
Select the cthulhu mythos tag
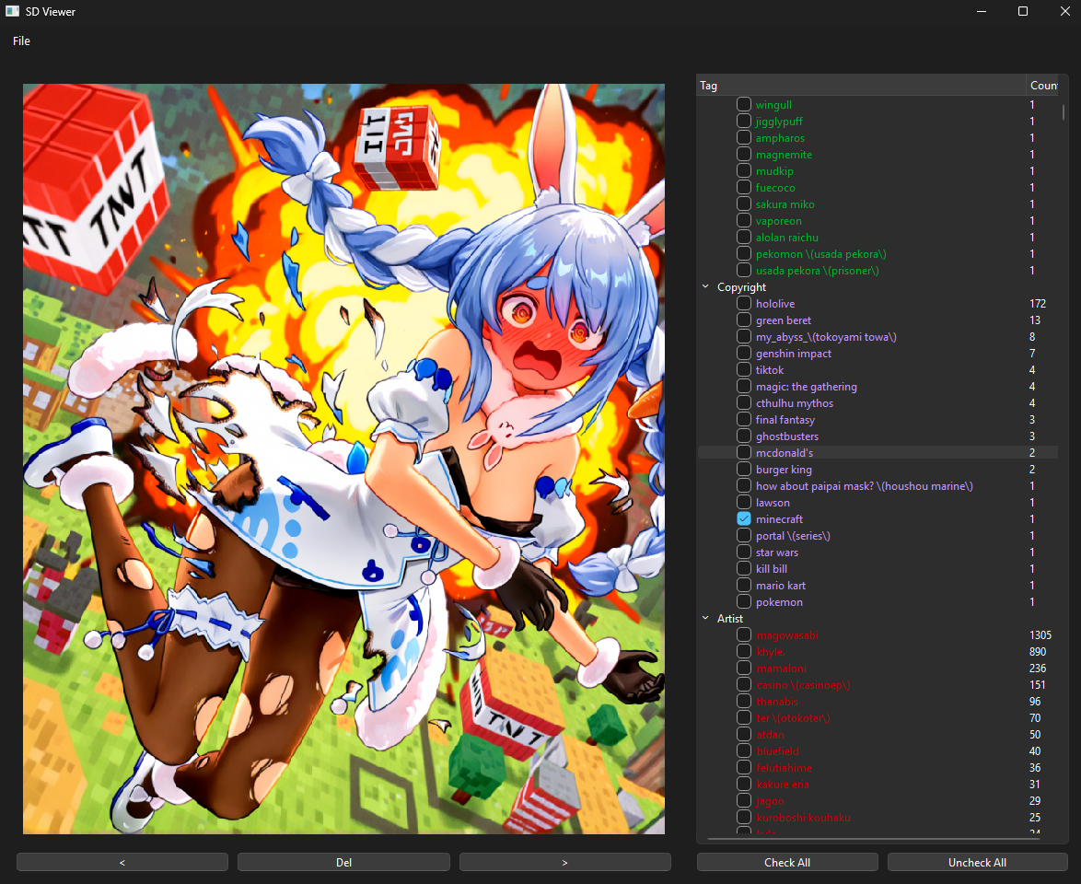pyautogui.click(x=795, y=402)
